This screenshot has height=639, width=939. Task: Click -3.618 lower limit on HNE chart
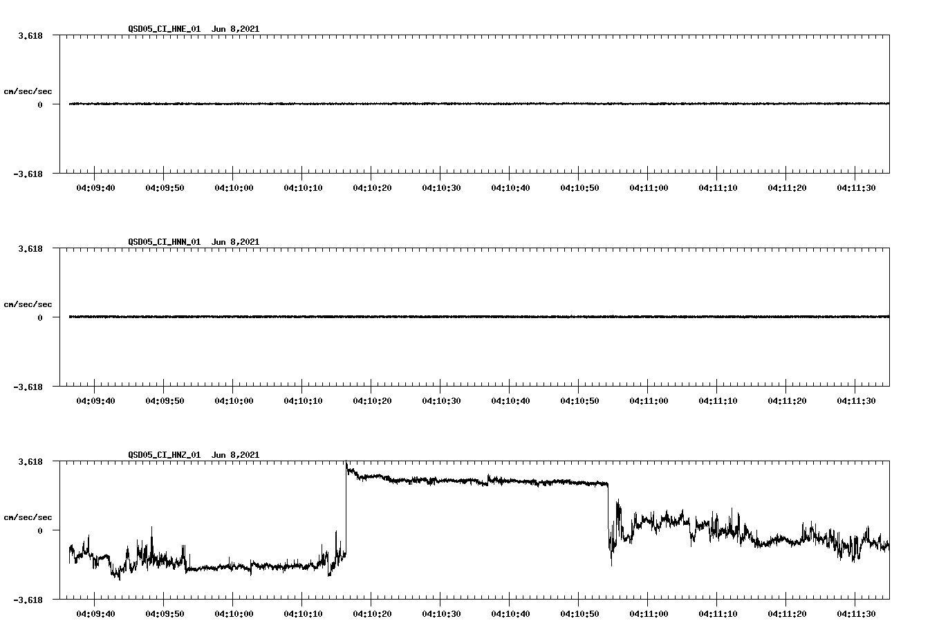(x=28, y=174)
